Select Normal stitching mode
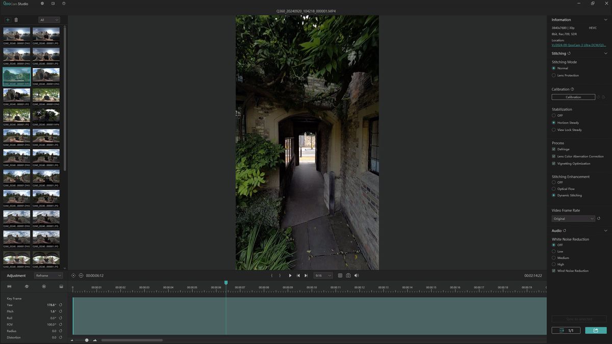Viewport: 612px width, 344px height. pyautogui.click(x=554, y=68)
